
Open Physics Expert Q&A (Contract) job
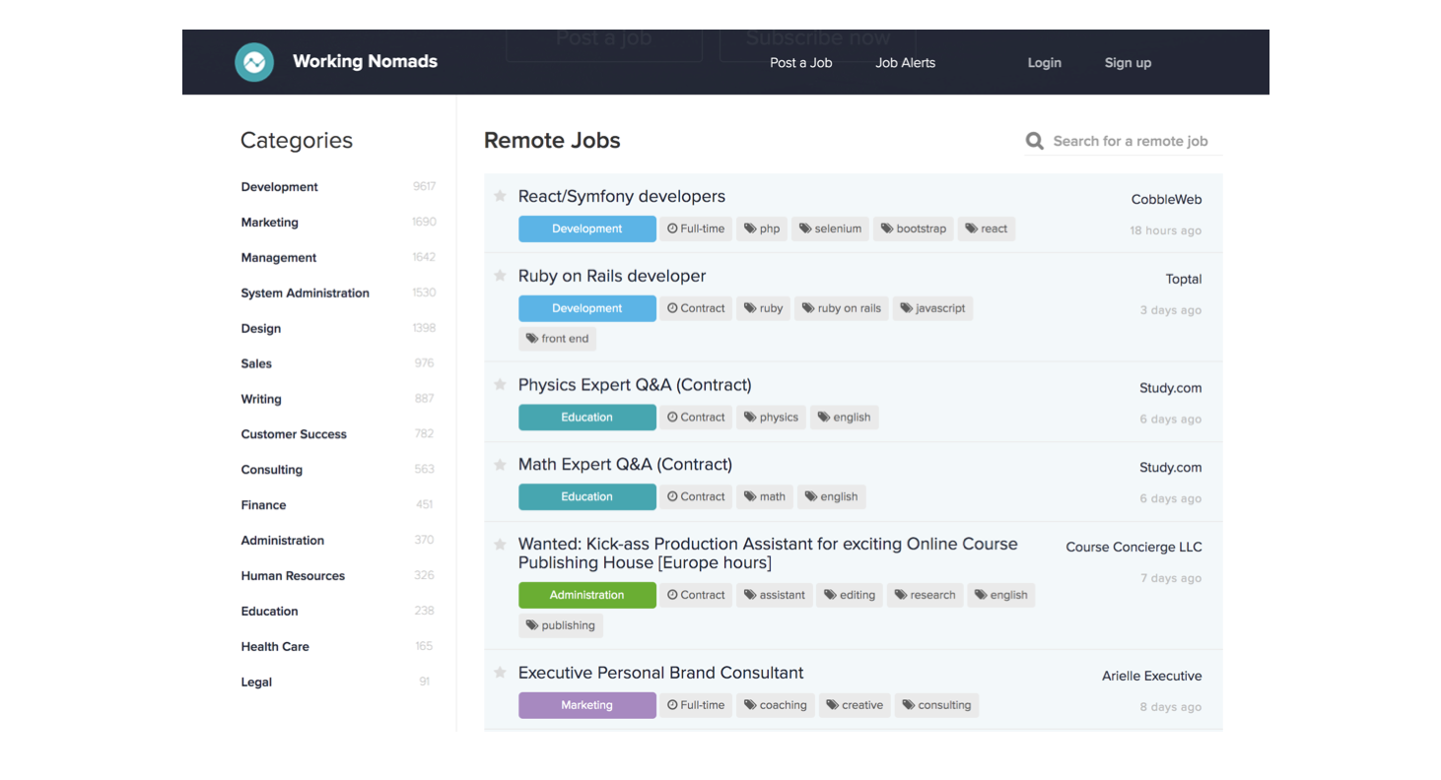[635, 385]
